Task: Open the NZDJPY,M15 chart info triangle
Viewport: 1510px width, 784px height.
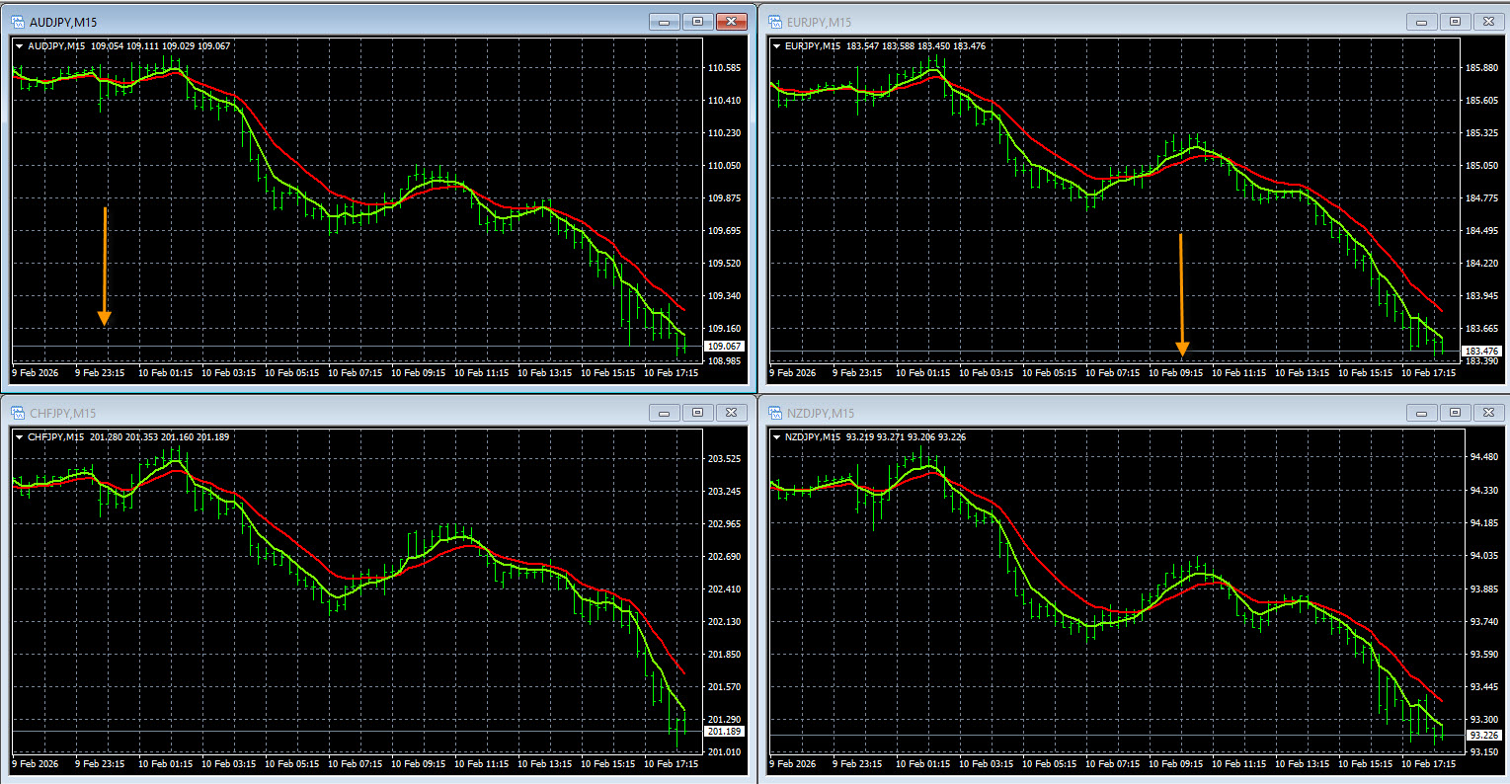Action: click(x=776, y=436)
